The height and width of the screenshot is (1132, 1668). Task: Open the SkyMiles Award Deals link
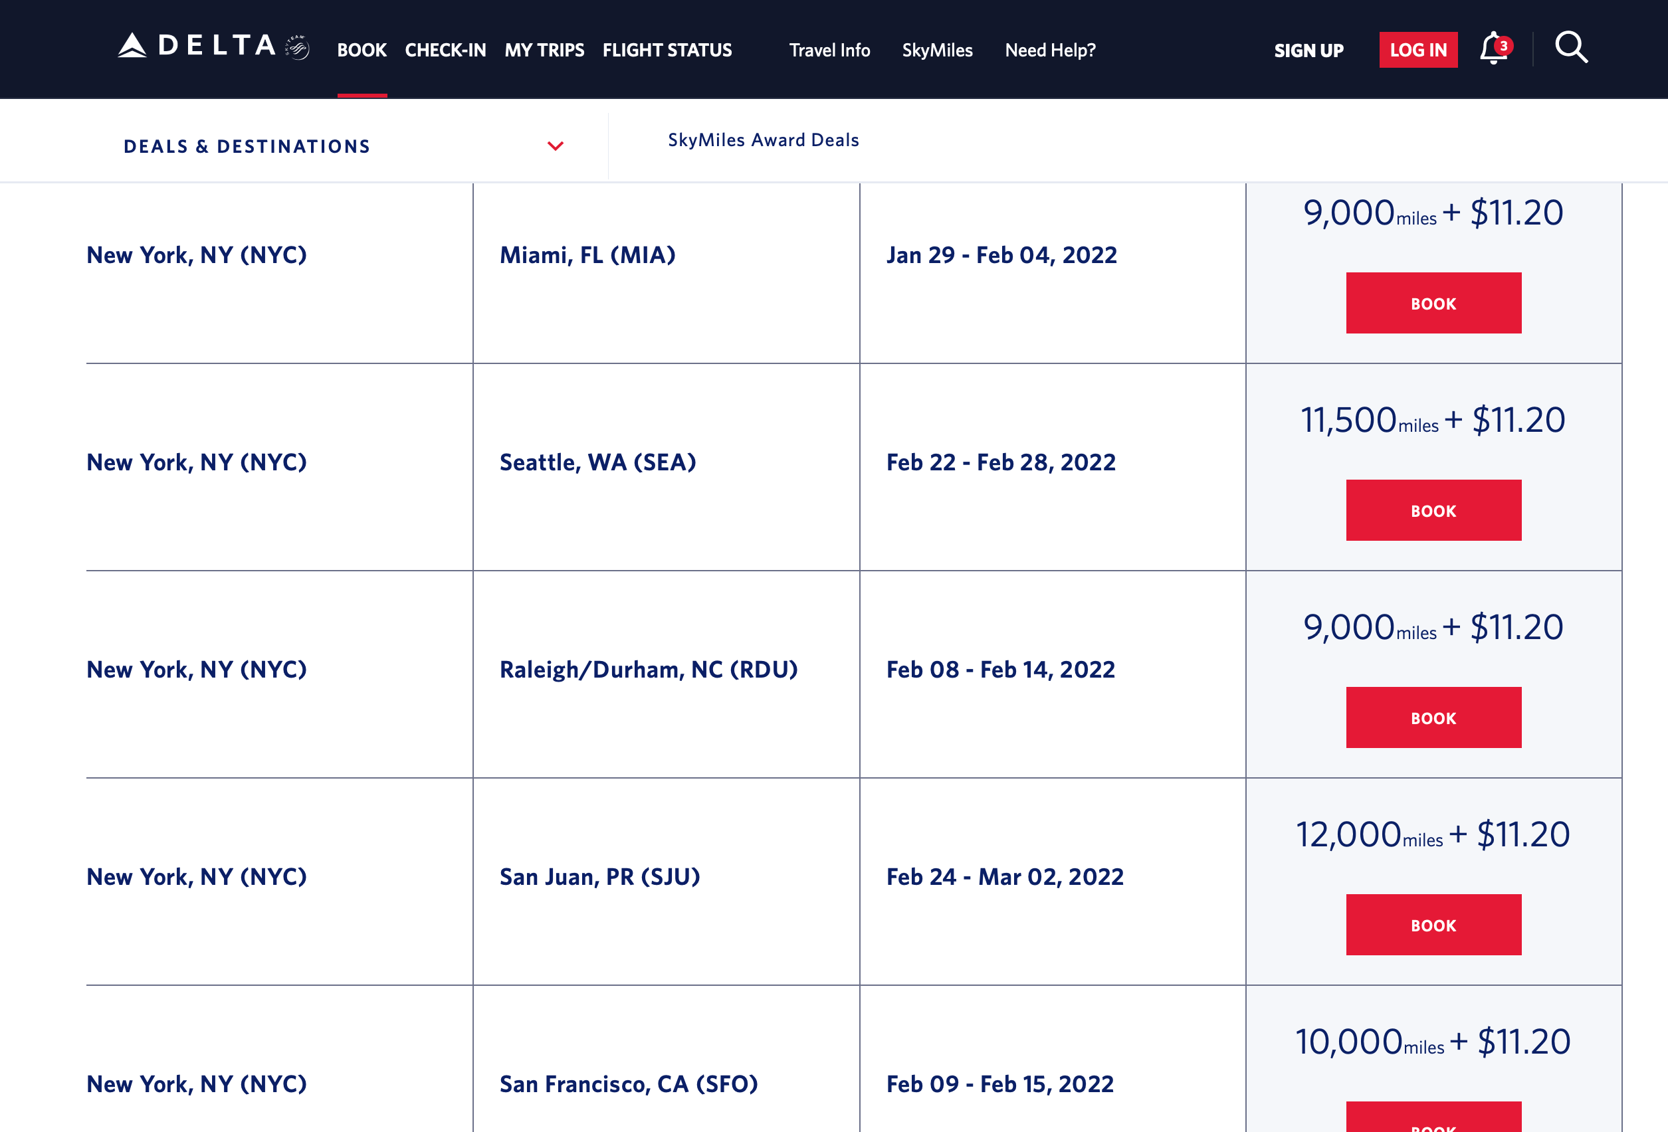pos(764,140)
